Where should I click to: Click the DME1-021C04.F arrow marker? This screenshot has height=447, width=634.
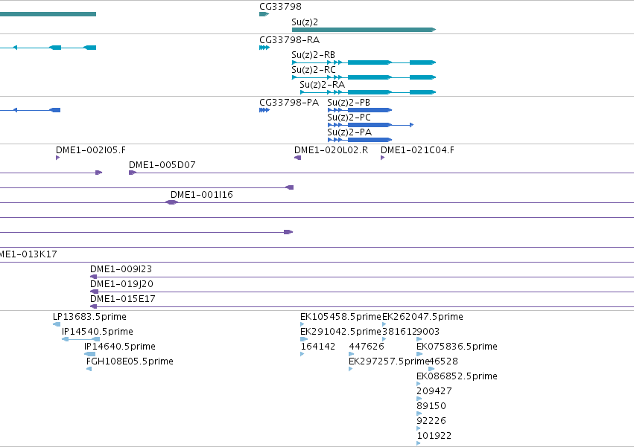click(382, 158)
